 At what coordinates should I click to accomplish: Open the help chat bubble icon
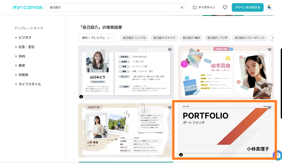click(x=277, y=155)
